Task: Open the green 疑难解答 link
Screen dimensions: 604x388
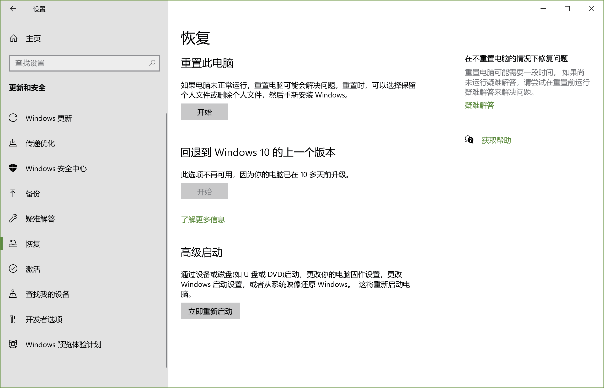Action: (x=479, y=105)
